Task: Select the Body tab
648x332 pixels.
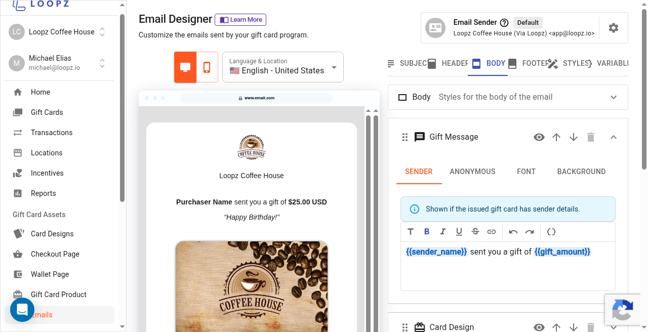Action: [x=488, y=63]
